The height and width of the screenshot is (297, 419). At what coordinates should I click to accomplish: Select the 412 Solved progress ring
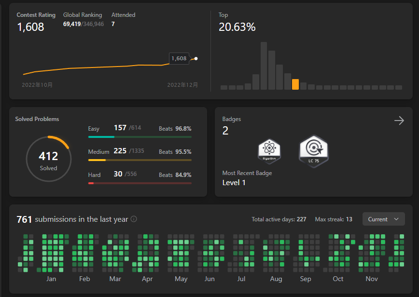(49, 159)
